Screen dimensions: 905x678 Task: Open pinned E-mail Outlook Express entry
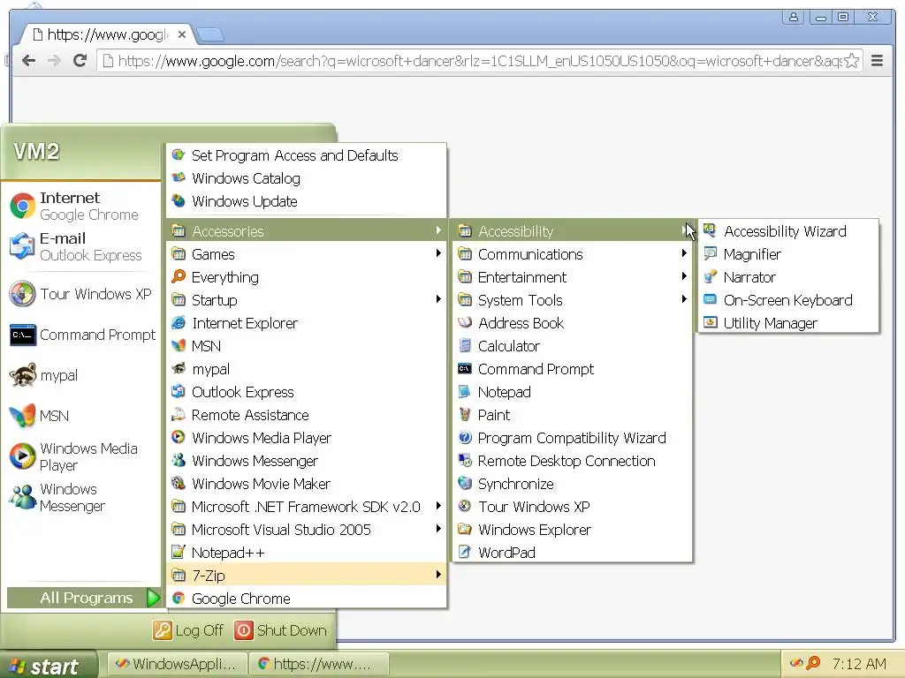pyautogui.click(x=80, y=247)
